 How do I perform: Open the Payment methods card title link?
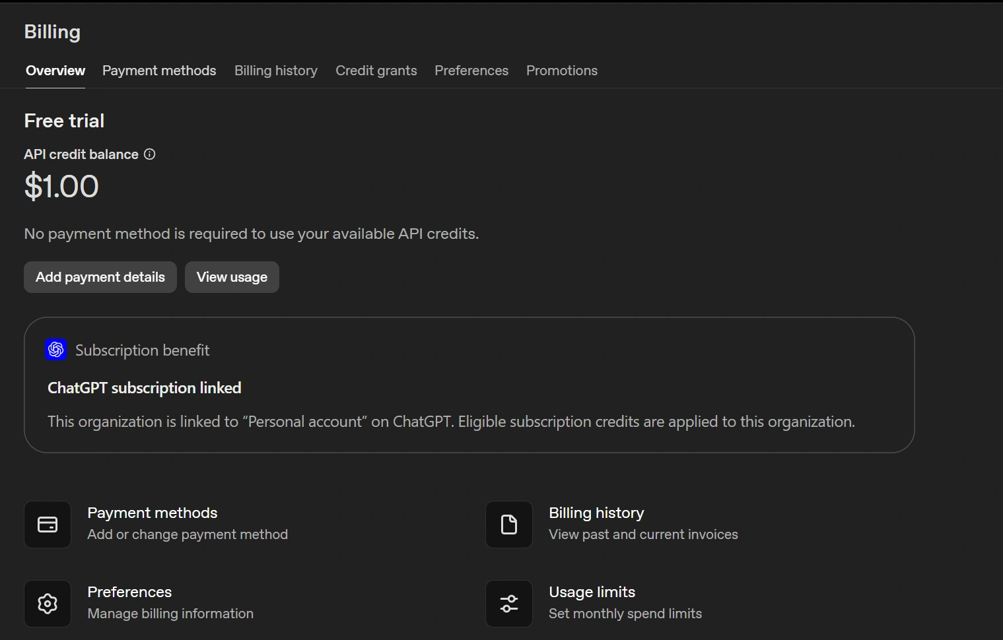[153, 513]
